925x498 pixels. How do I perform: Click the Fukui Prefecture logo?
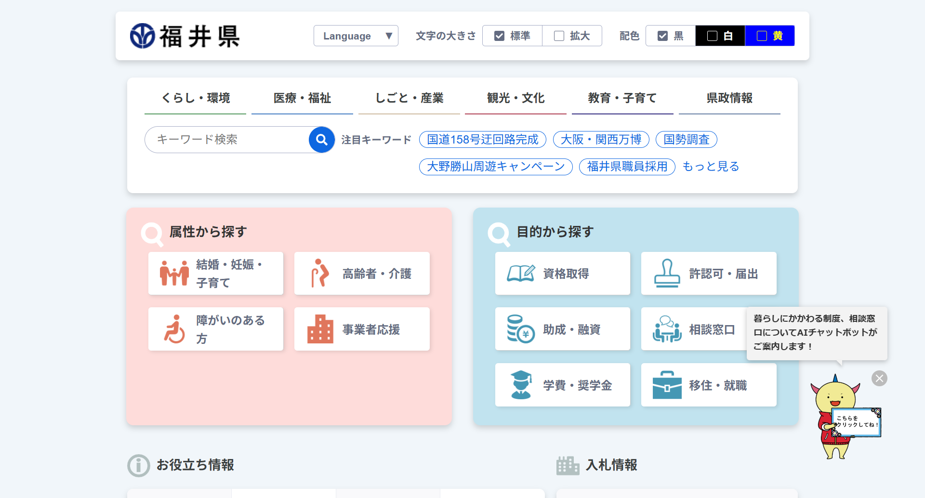click(185, 36)
